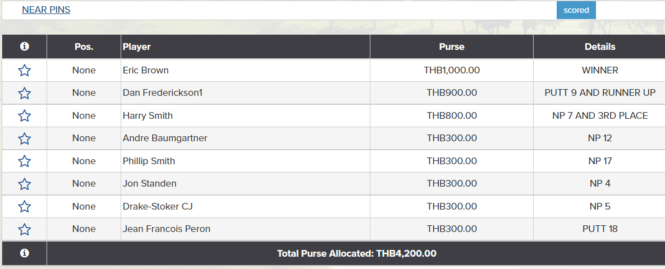Click the info icon in the total purse footer

[24, 253]
